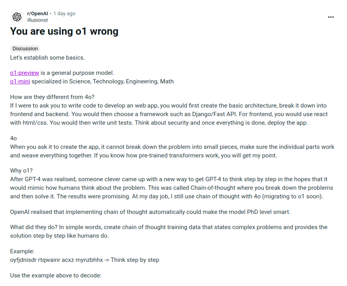Screen dimensions: 347x286
Task: Click text "specialized in Science, Technology, Engineering, Math"
Action: coord(103,81)
